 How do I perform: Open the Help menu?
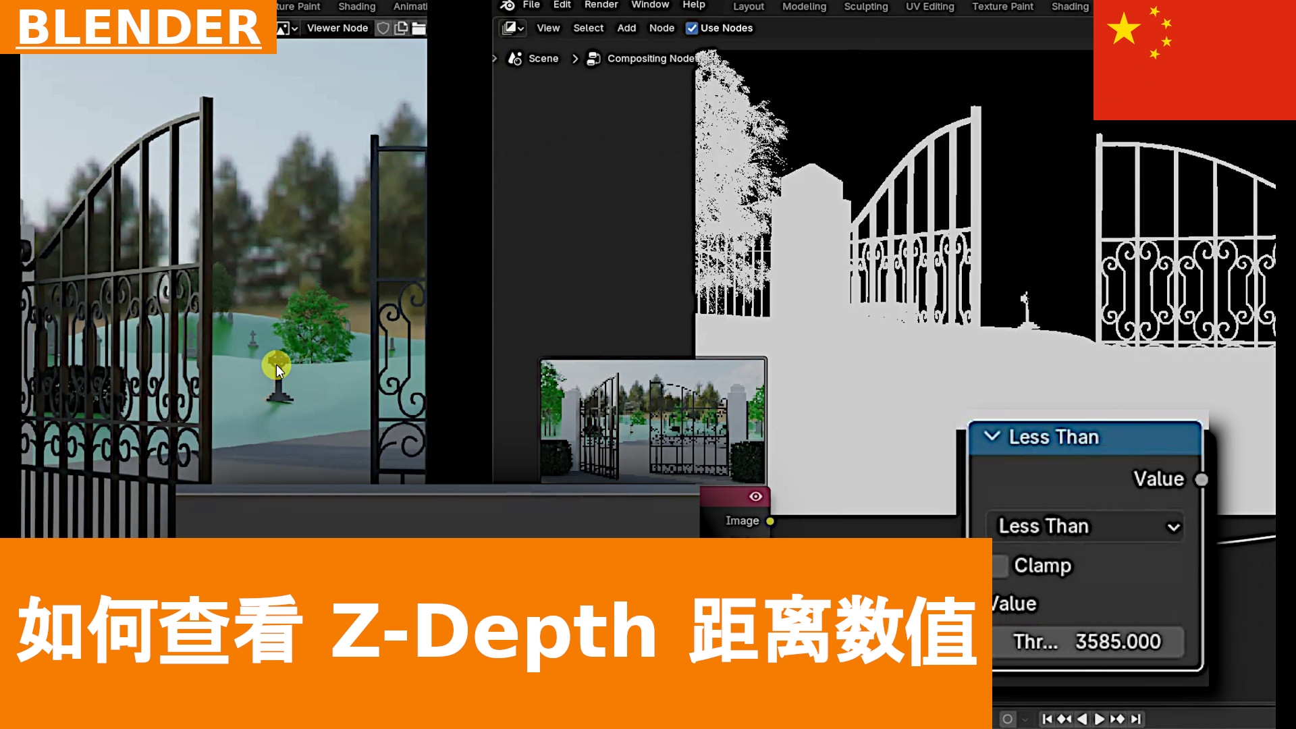pyautogui.click(x=694, y=5)
